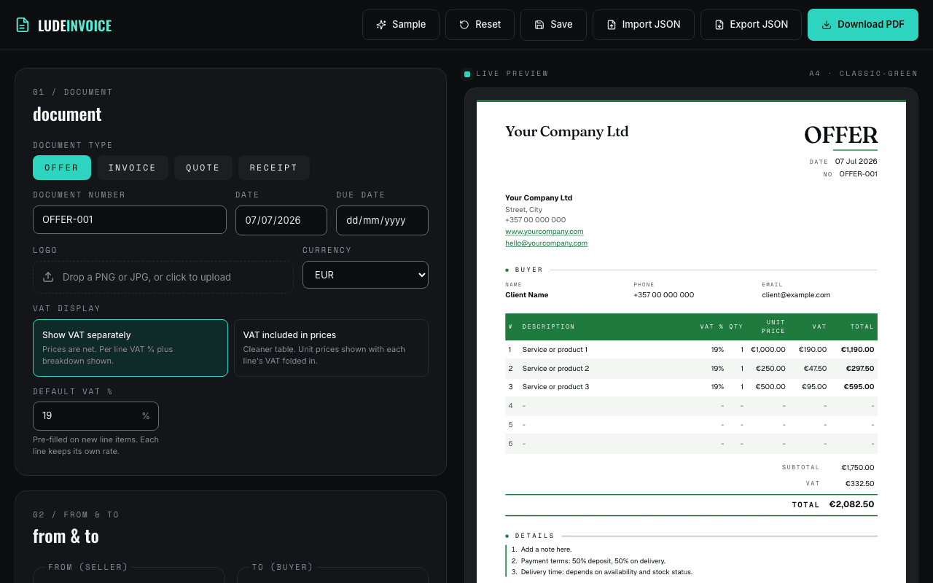Open the Date picker field showing 07/07/2026
Image resolution: width=933 pixels, height=583 pixels.
point(281,220)
